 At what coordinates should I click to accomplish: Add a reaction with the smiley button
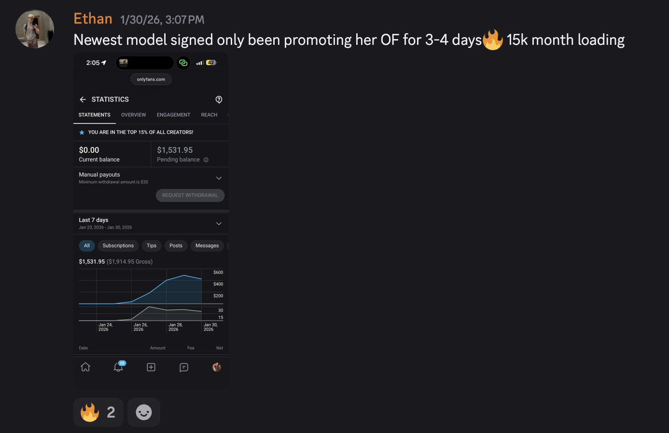[144, 412]
